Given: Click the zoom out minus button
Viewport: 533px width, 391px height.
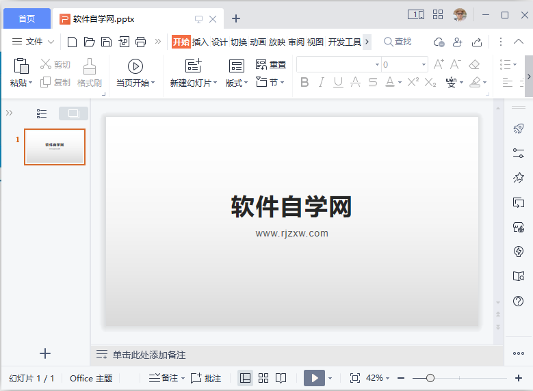Looking at the screenshot, I should click(401, 378).
